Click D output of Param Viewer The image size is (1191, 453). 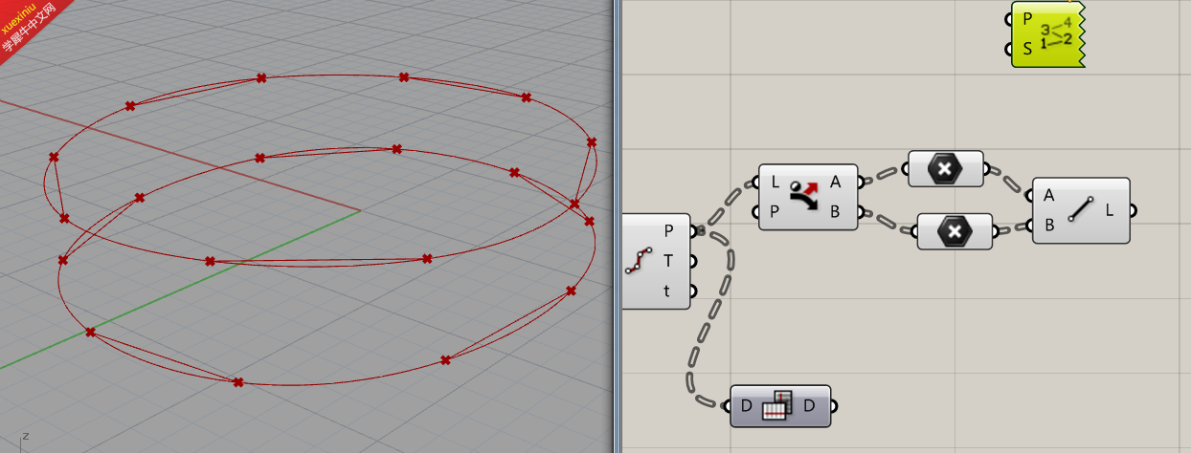809,407
